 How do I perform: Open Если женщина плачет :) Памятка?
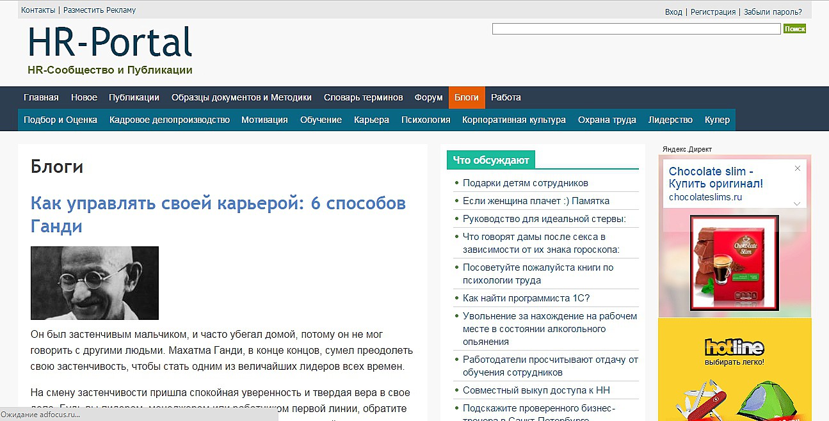(x=536, y=201)
